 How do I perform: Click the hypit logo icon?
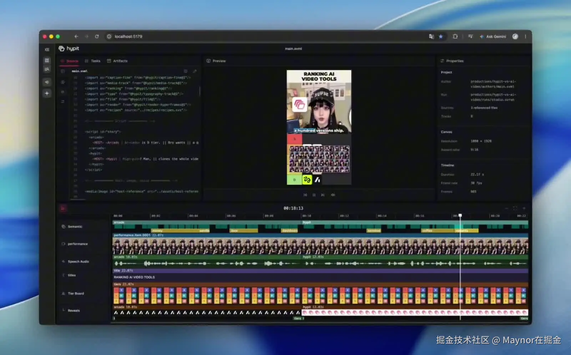coord(61,48)
